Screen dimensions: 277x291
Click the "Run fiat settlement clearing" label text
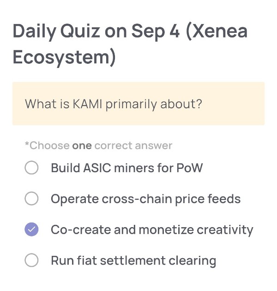pyautogui.click(x=133, y=261)
